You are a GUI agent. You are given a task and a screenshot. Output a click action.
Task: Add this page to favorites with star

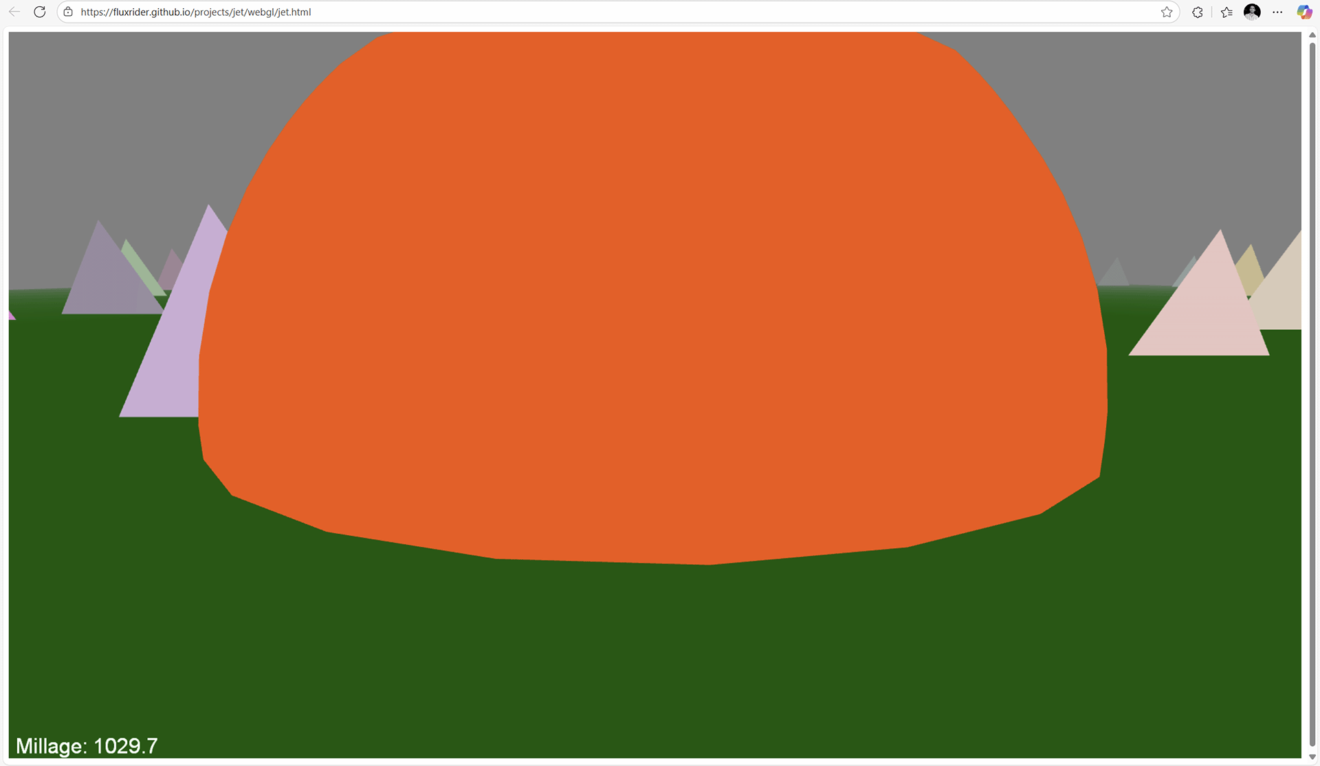[1167, 12]
